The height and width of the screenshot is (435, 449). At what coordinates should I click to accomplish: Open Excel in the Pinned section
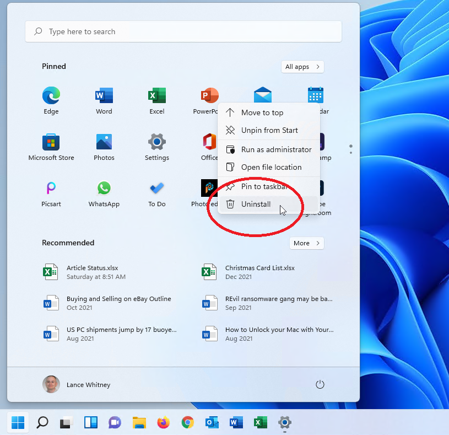pos(157,100)
